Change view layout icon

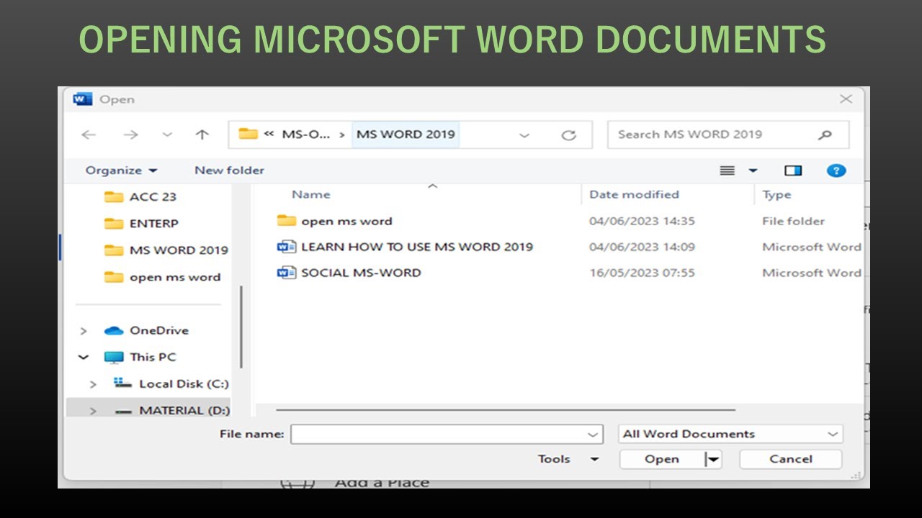pyautogui.click(x=728, y=171)
